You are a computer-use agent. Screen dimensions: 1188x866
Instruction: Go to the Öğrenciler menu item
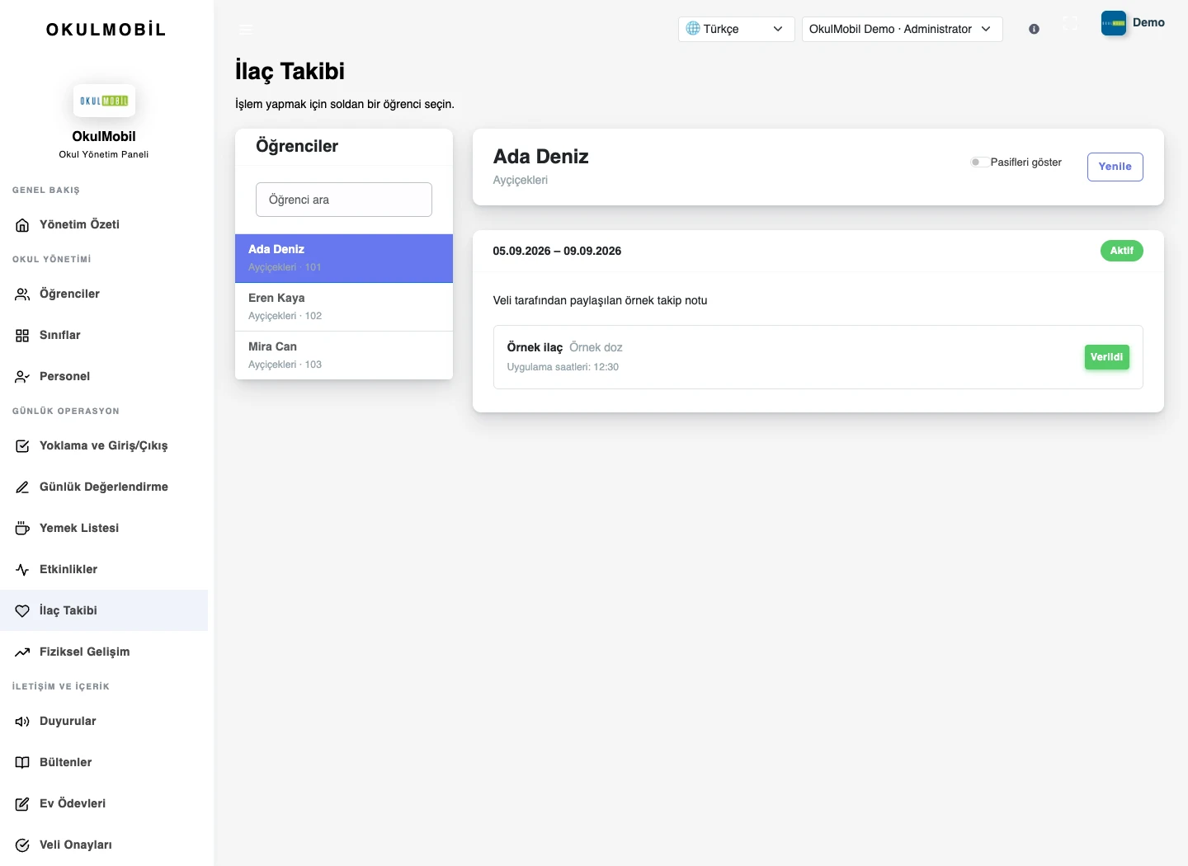[x=104, y=294]
